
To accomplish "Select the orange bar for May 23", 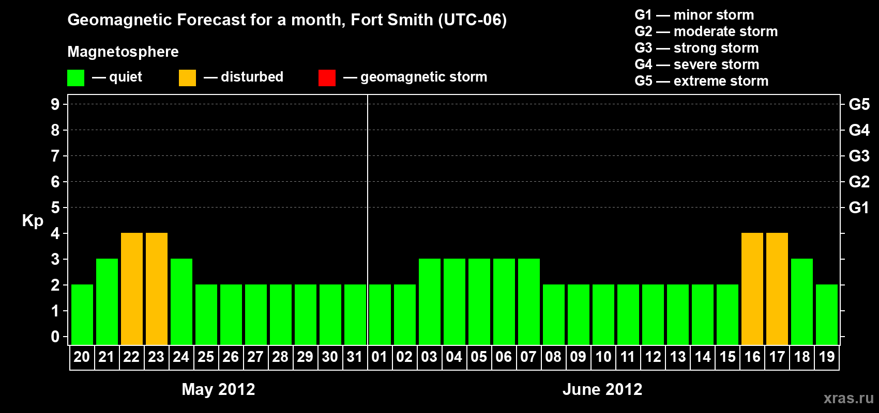I will tap(157, 289).
